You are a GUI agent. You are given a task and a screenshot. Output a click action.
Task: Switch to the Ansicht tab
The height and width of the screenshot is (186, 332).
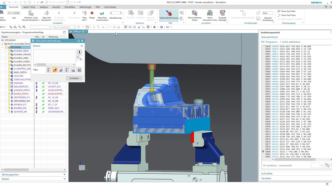(x=56, y=7)
